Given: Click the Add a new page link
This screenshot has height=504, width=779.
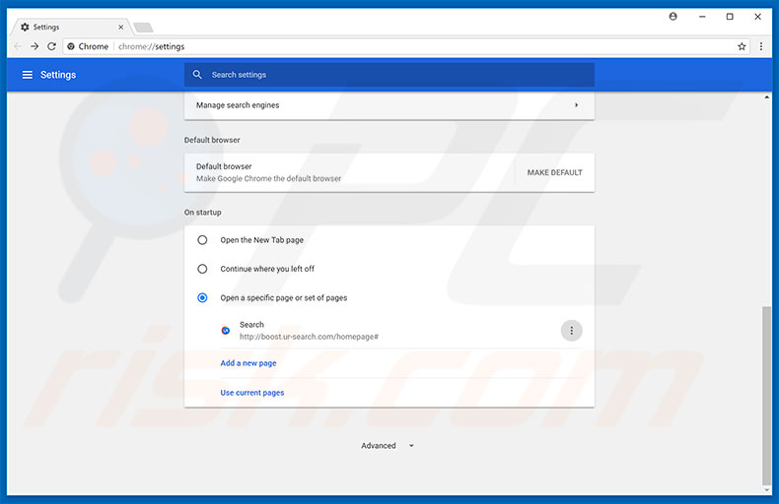Looking at the screenshot, I should pos(248,363).
